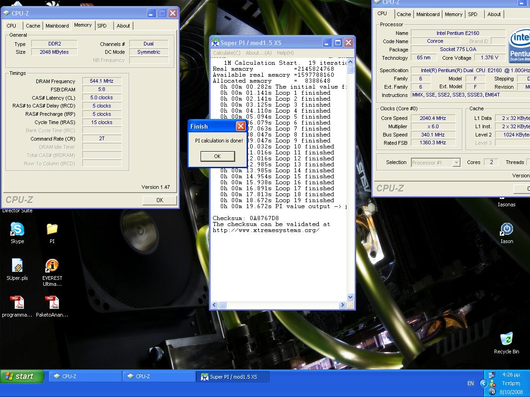Open the Iason power shortcut icon
The image size is (530, 397).
coord(507,229)
